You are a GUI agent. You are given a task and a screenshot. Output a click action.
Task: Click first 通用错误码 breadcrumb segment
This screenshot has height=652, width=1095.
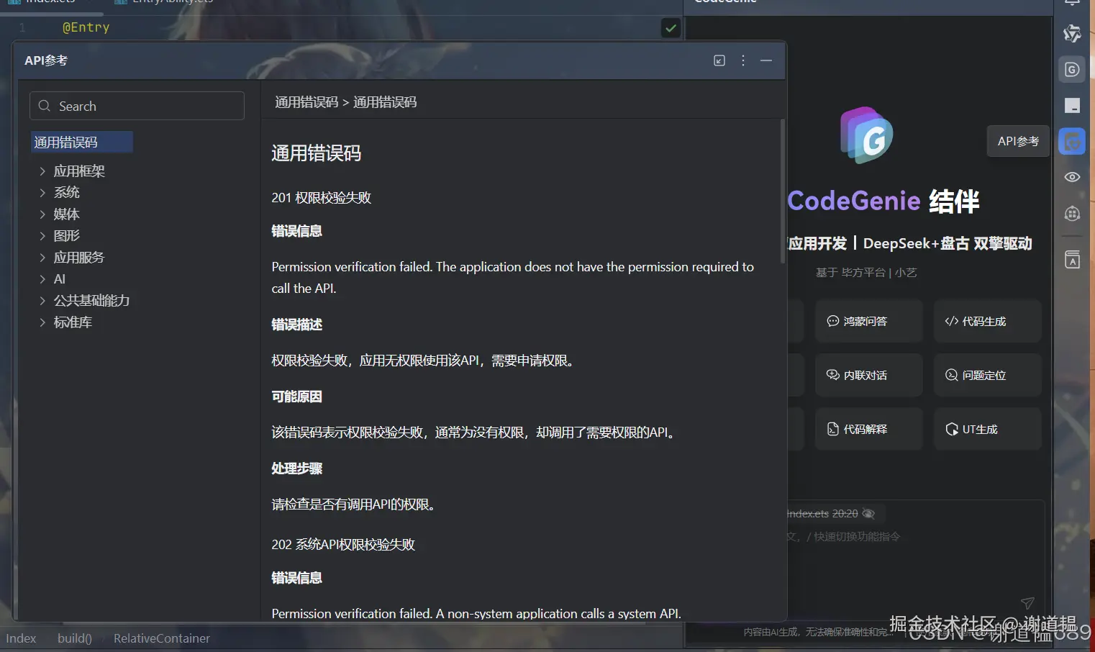tap(306, 102)
